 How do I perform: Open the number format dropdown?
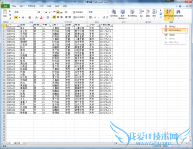pyautogui.click(x=107, y=12)
